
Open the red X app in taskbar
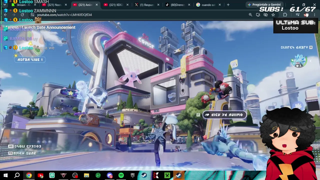(156, 175)
